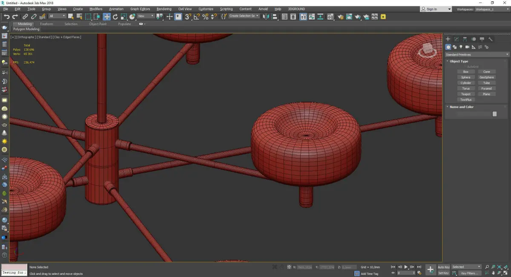The width and height of the screenshot is (511, 277).
Task: Pick the Rectangular Selection Region tool
Action: 88,17
